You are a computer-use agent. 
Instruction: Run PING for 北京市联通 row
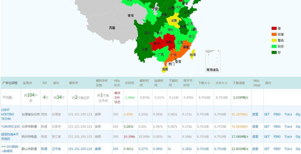tap(277, 127)
